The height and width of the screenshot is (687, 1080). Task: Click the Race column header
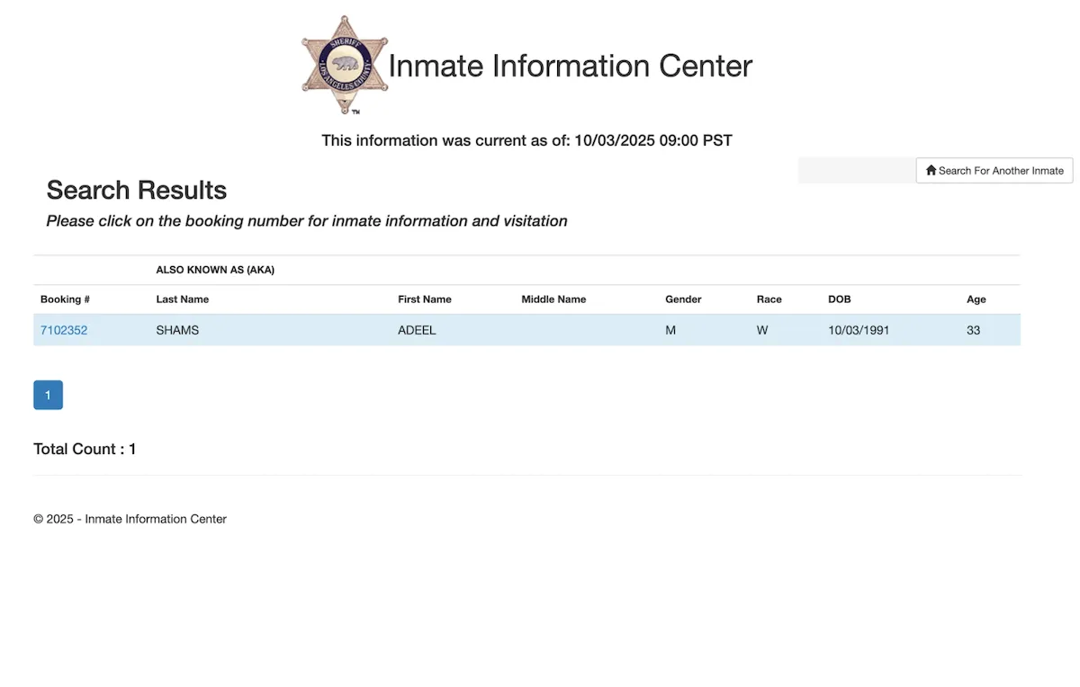pos(769,299)
